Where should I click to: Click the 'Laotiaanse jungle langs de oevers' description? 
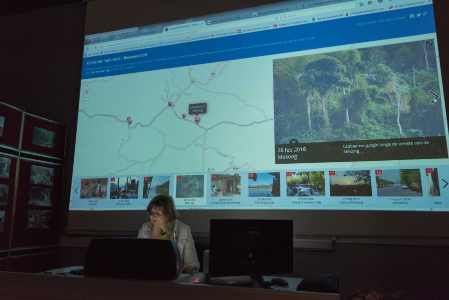pos(386,146)
